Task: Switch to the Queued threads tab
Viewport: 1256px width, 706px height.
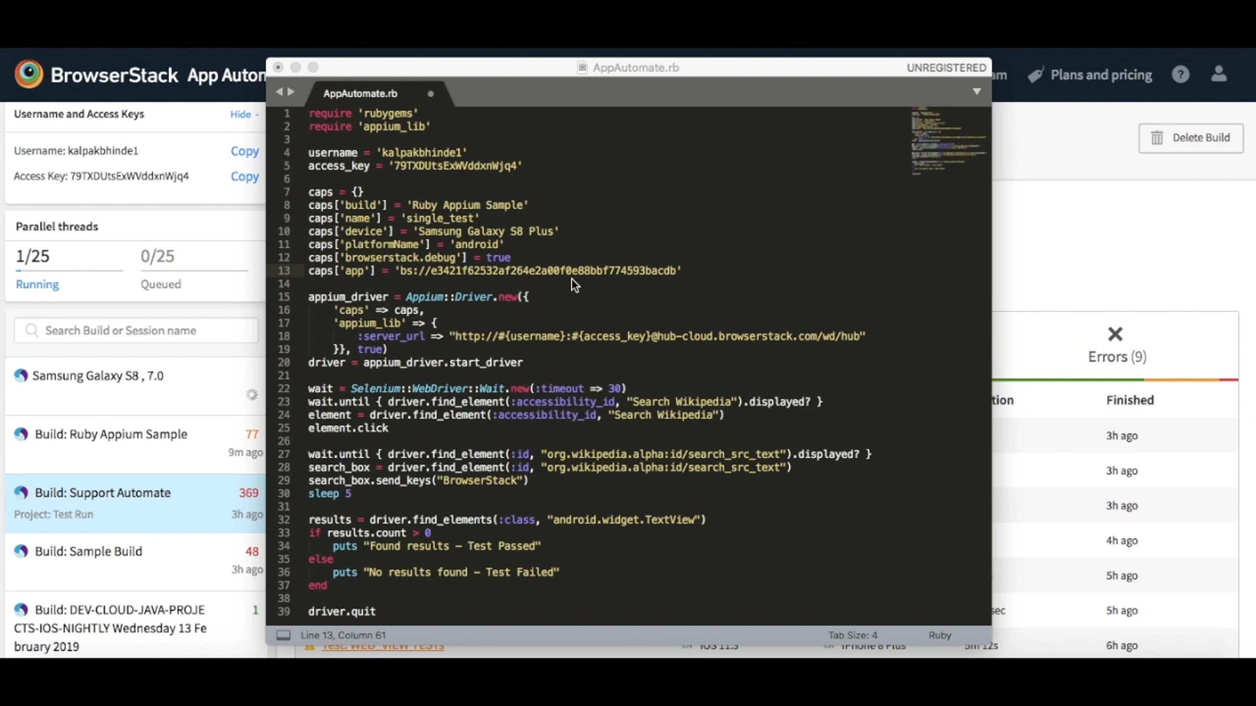Action: tap(161, 284)
